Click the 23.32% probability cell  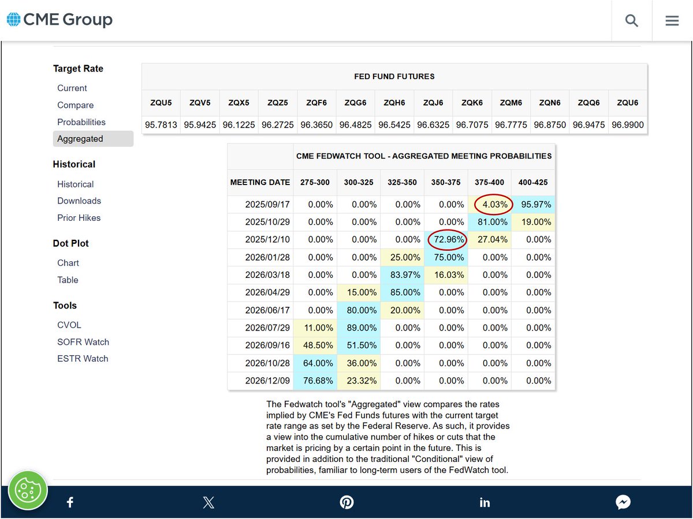tap(359, 381)
